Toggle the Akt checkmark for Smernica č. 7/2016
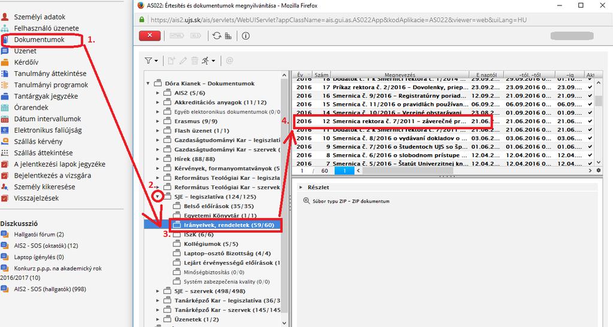The image size is (613, 327). pyautogui.click(x=590, y=147)
